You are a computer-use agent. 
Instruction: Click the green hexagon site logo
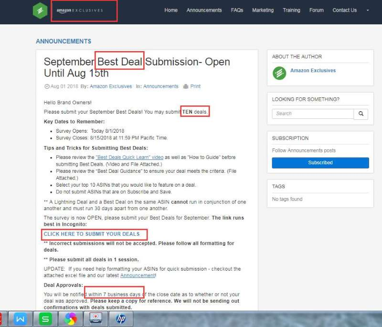(40, 11)
